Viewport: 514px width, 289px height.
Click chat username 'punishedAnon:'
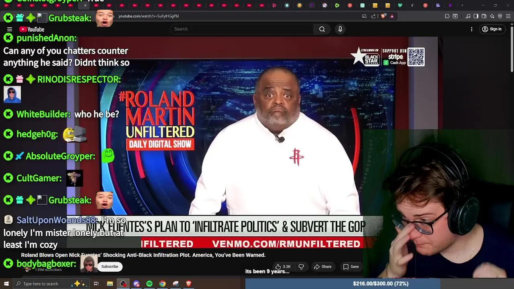pos(47,38)
